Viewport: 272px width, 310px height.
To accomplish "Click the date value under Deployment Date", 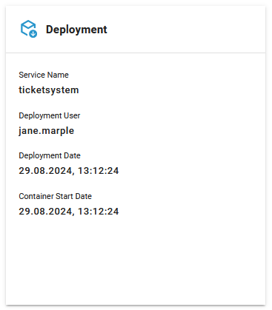I will point(69,171).
